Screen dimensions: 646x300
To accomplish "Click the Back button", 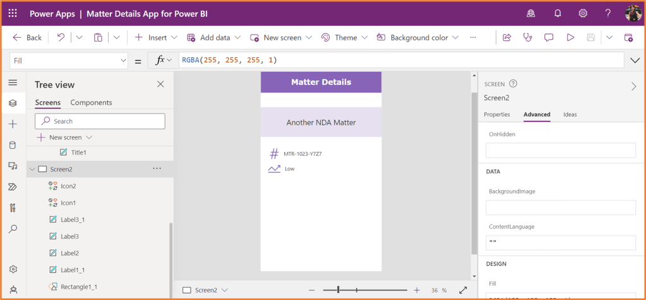I will pyautogui.click(x=27, y=38).
